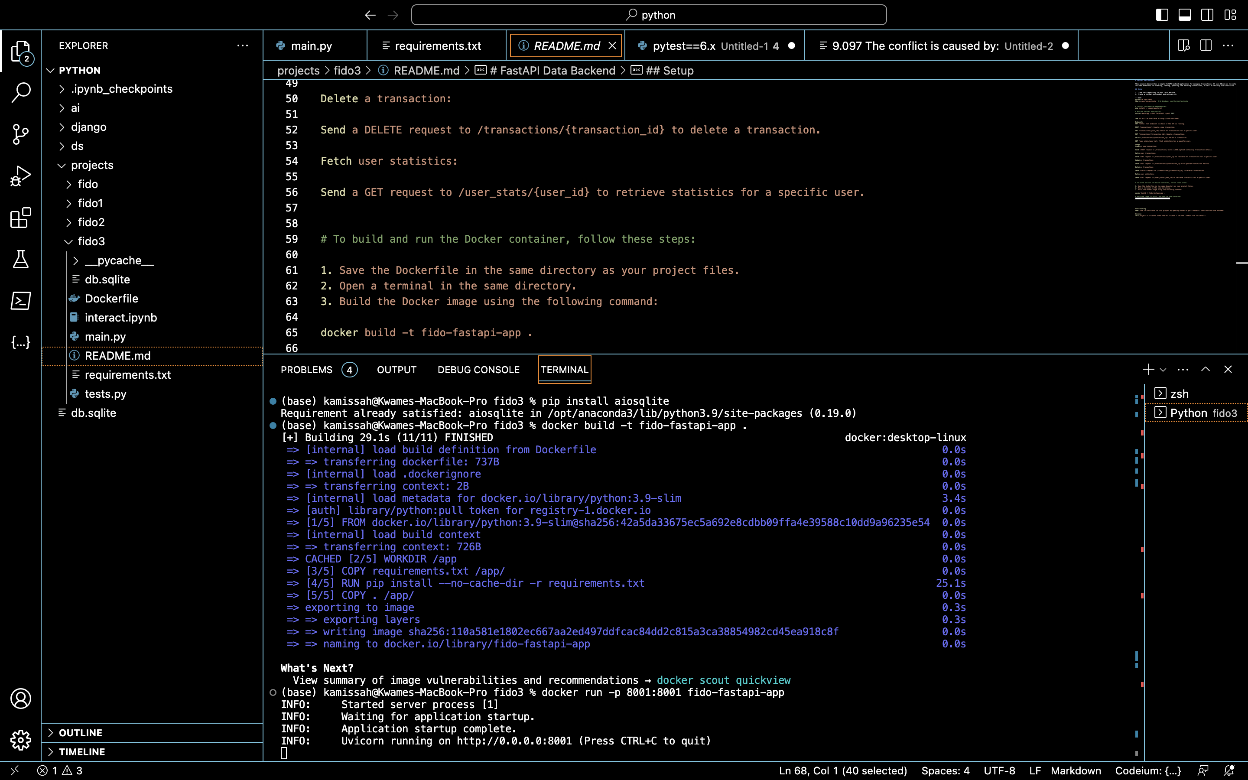1248x780 pixels.
Task: Open the Explorer view in activity bar
Action: tap(21, 52)
